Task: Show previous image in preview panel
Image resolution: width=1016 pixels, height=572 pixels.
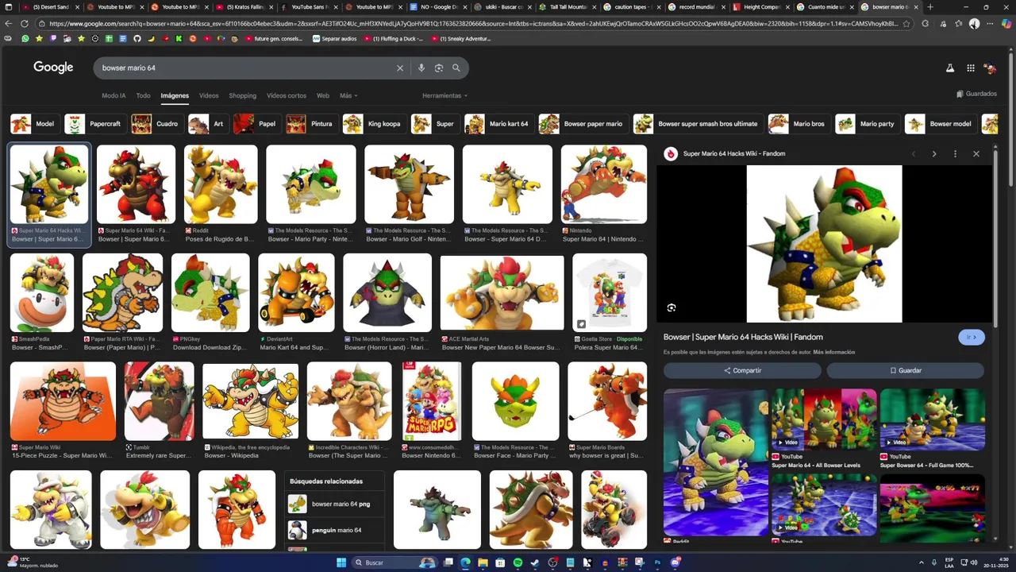Action: click(914, 154)
